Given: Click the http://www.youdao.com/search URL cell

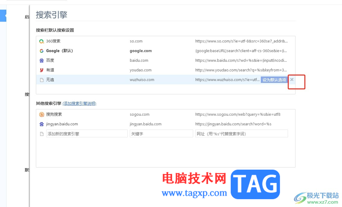Looking at the screenshot, I should 241,70.
